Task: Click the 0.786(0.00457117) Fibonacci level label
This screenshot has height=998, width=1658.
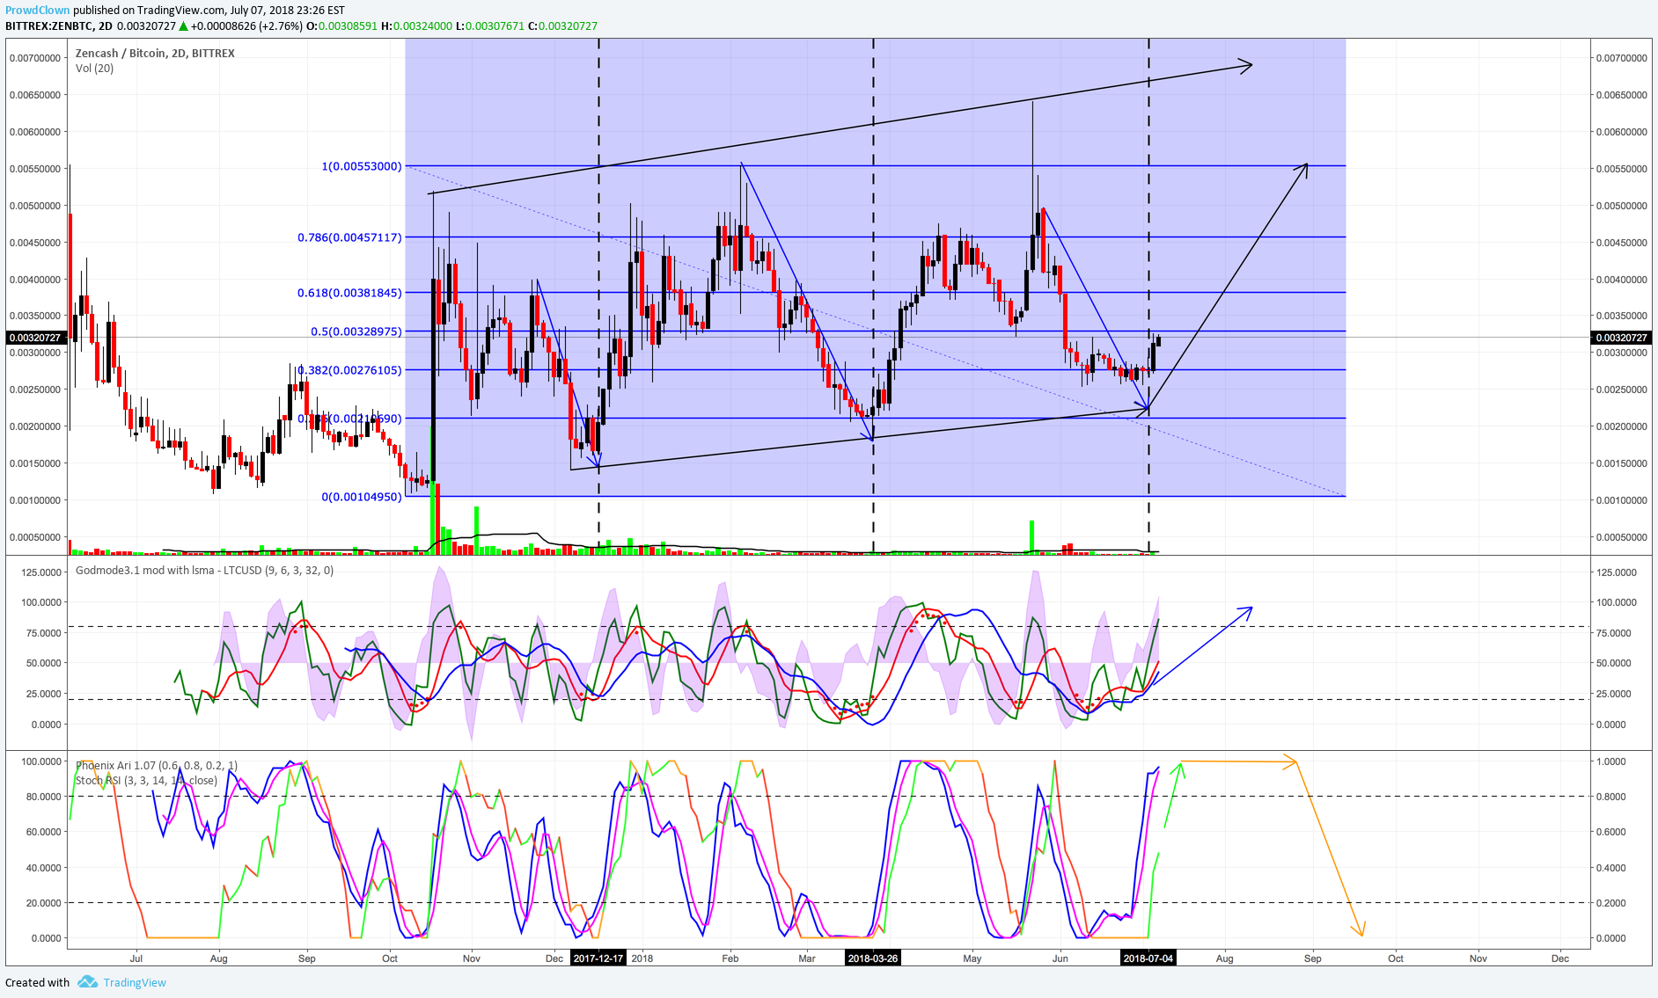Action: coord(349,237)
